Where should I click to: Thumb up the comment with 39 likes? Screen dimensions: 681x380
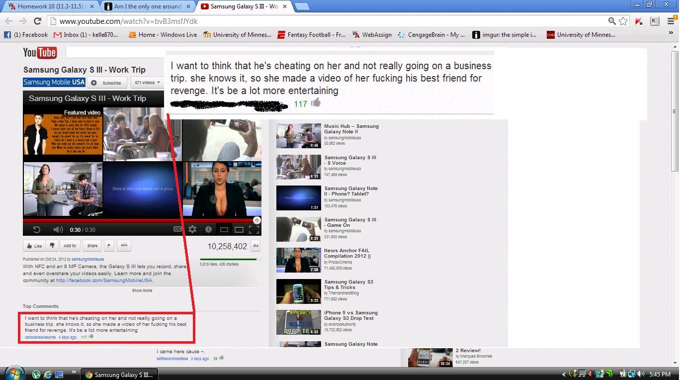[x=221, y=358]
